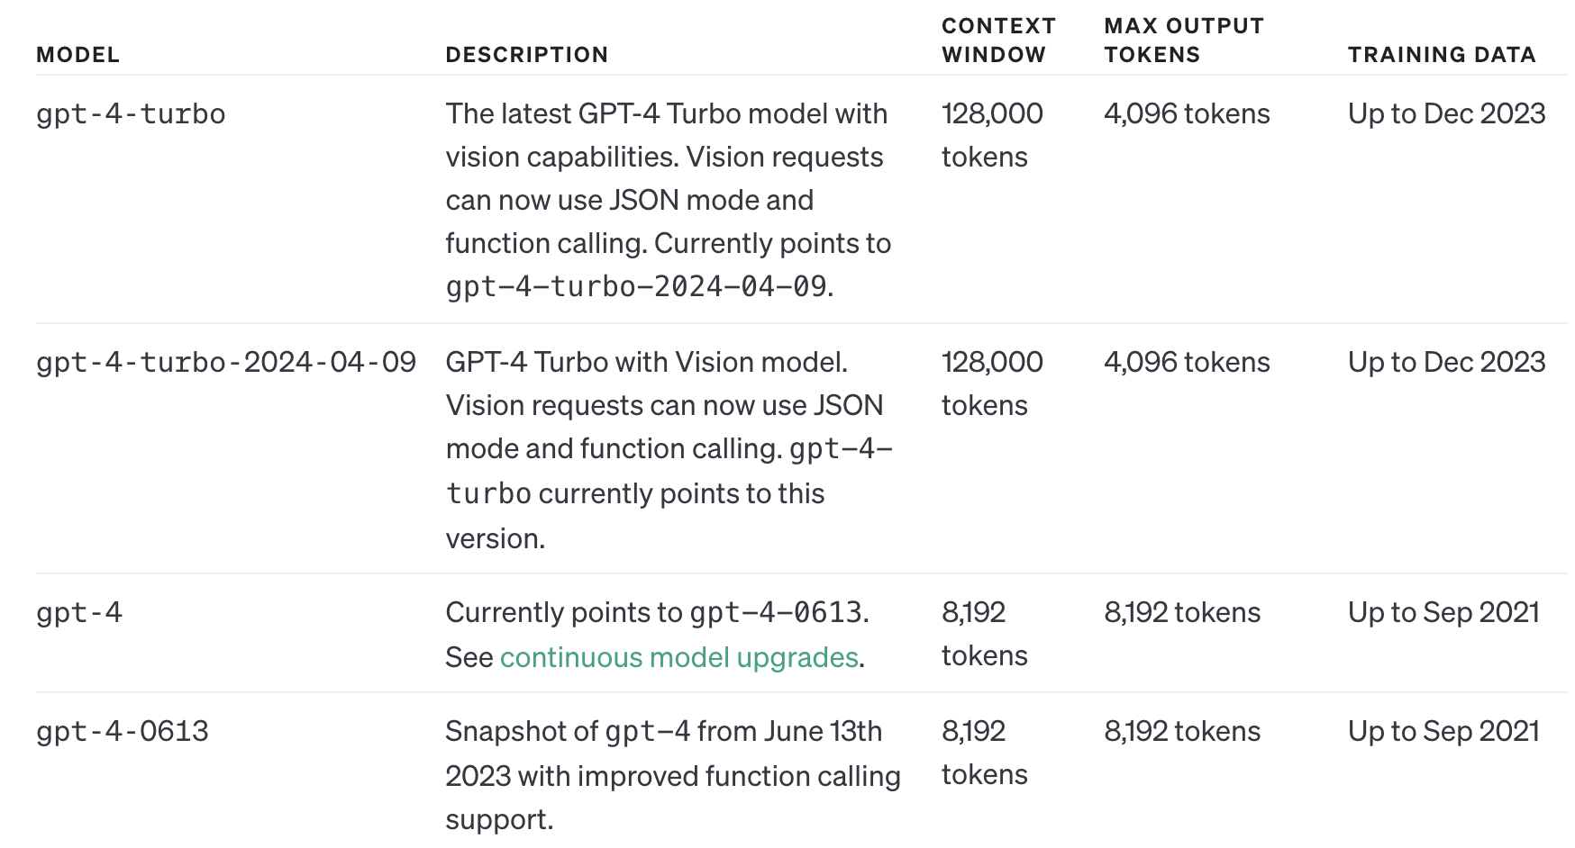Select the gpt-4-turbo-2024-04-09 model name in first column

(x=225, y=363)
